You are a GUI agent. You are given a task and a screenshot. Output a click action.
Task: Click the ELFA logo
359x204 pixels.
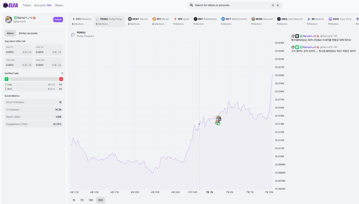(x=11, y=5)
